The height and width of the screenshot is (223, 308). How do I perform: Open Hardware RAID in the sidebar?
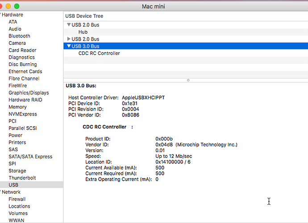coord(25,100)
